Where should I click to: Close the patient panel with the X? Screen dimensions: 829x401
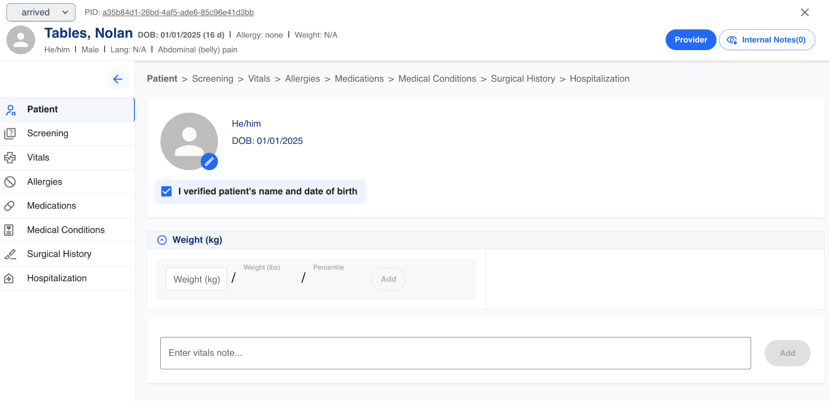click(x=805, y=13)
